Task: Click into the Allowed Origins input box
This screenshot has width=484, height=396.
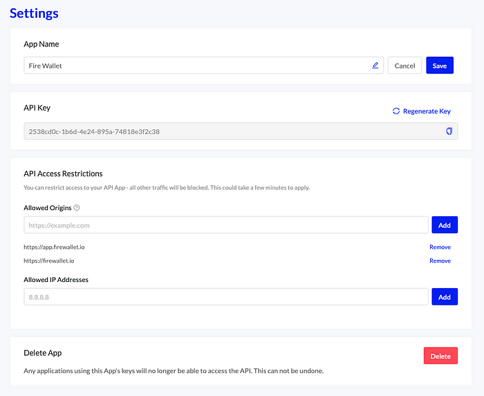Action: pos(225,225)
